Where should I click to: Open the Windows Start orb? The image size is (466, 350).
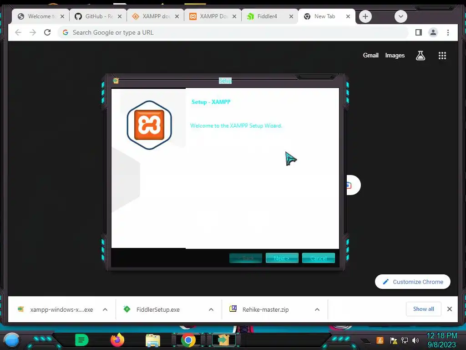[x=11, y=340]
